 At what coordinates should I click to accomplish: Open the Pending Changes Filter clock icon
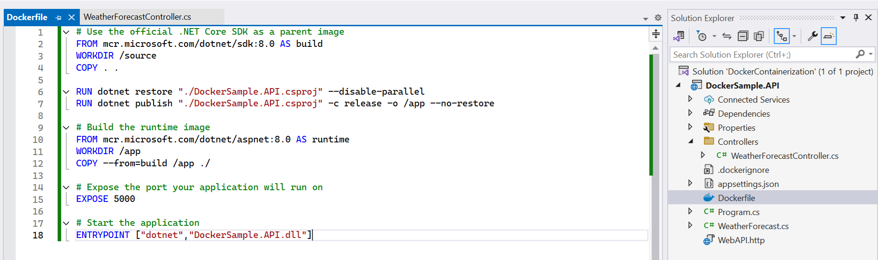[x=701, y=36]
